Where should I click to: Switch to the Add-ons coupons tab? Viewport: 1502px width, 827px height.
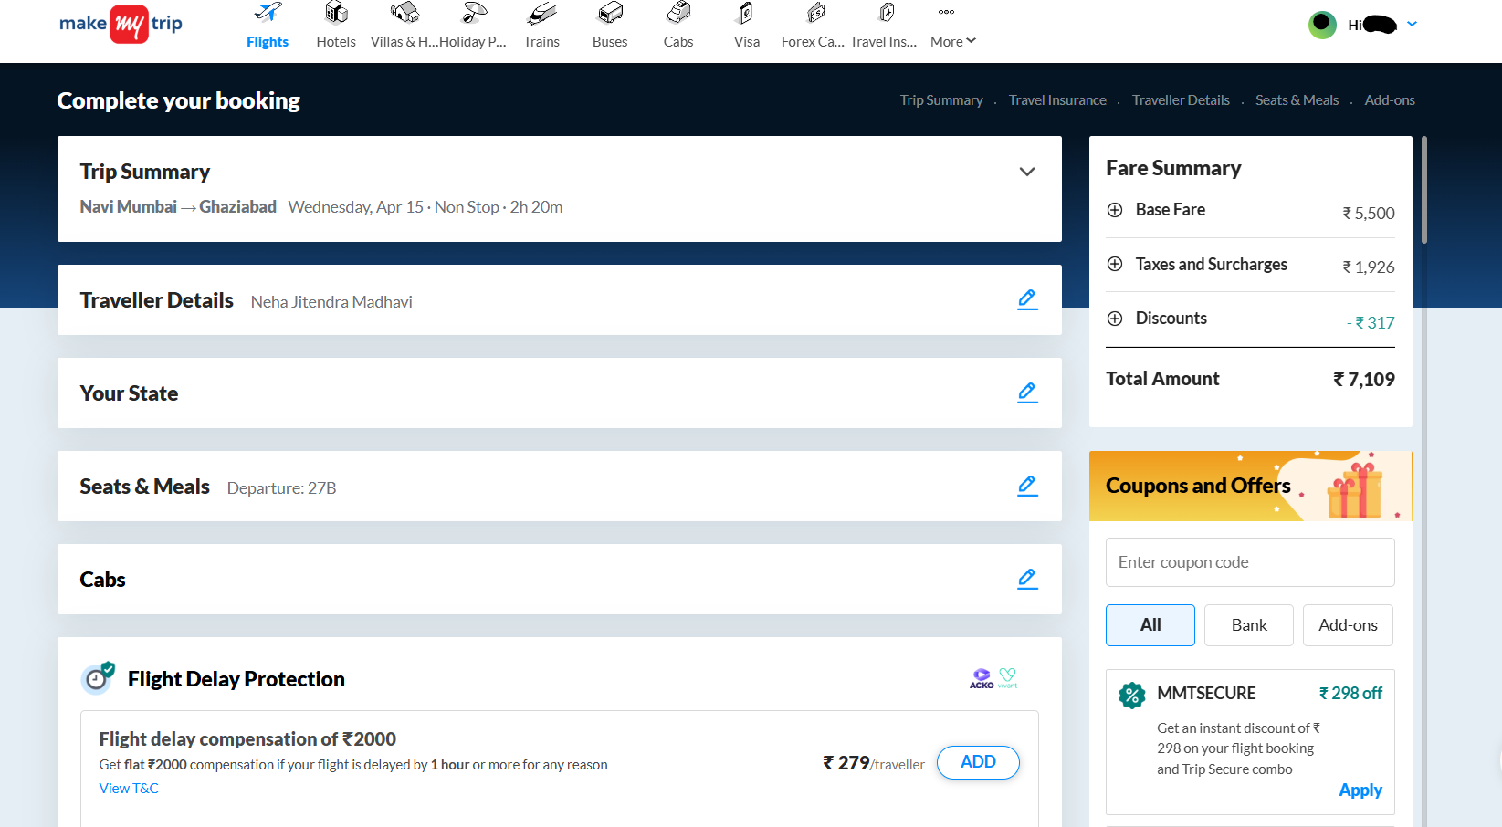coord(1348,625)
